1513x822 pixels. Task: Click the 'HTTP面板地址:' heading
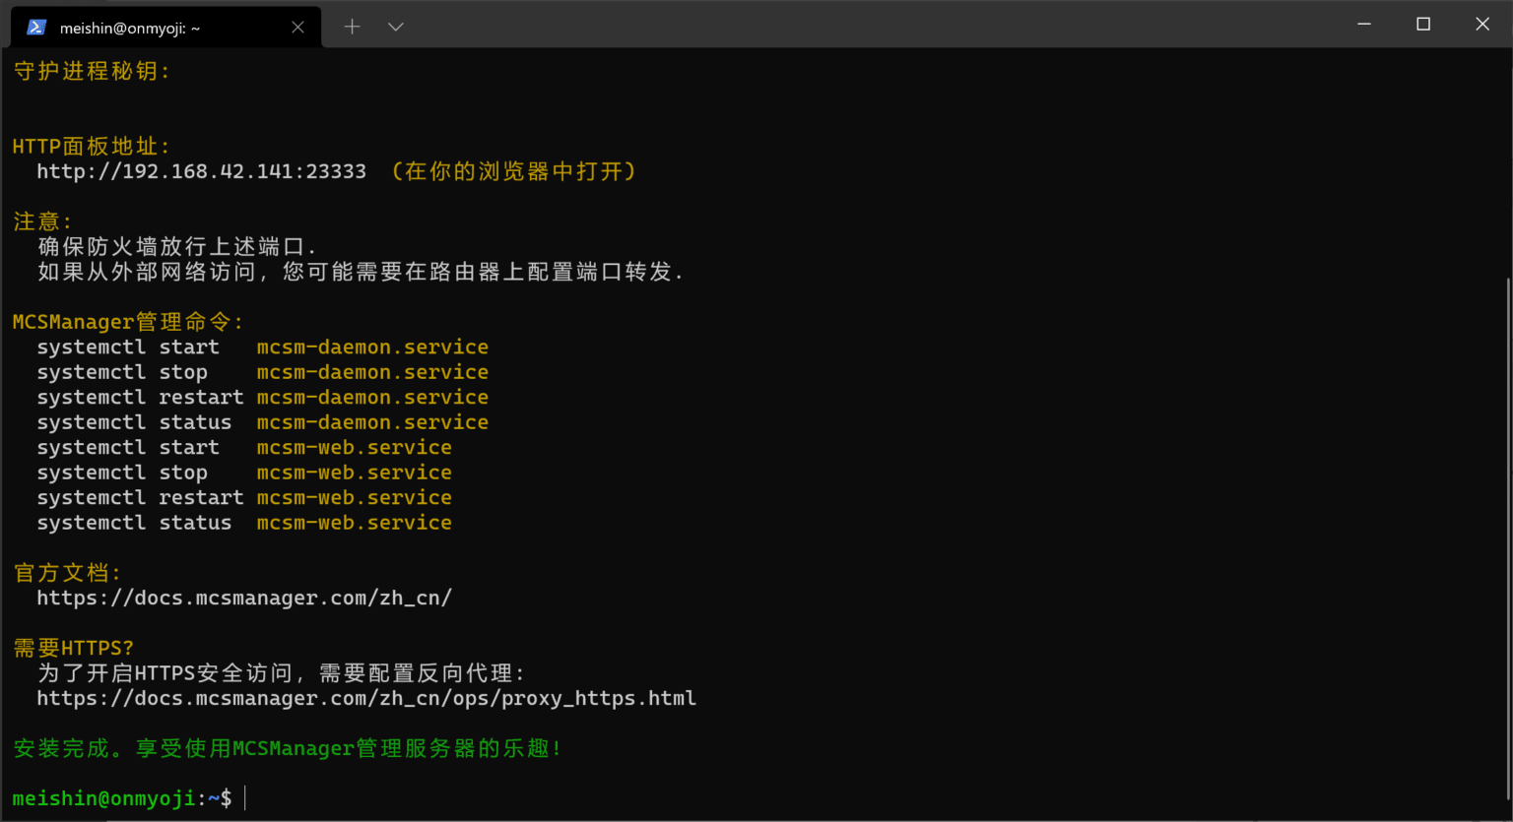click(91, 147)
